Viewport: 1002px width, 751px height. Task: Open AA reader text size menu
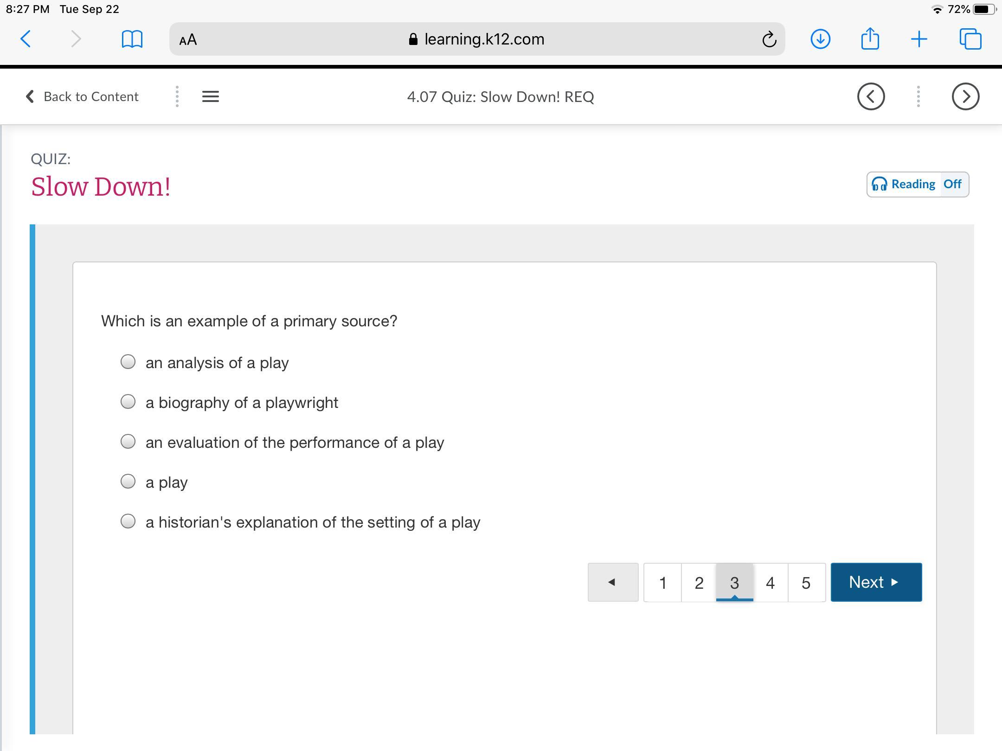pos(188,40)
